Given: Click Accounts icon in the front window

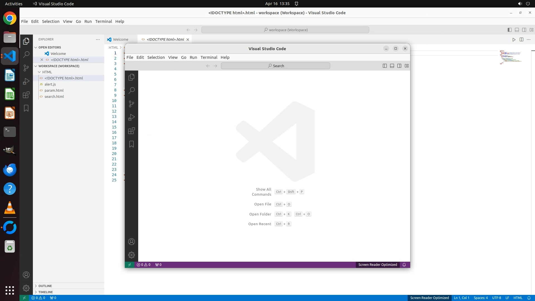Looking at the screenshot, I should (132, 242).
